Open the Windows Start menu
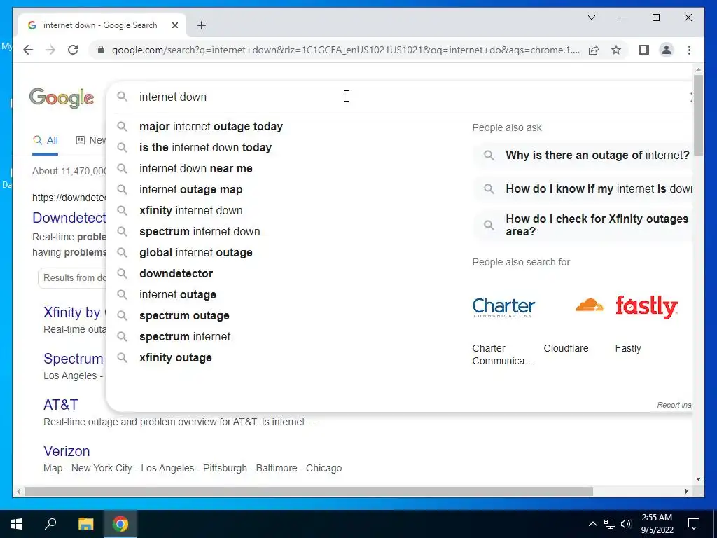 (x=17, y=524)
